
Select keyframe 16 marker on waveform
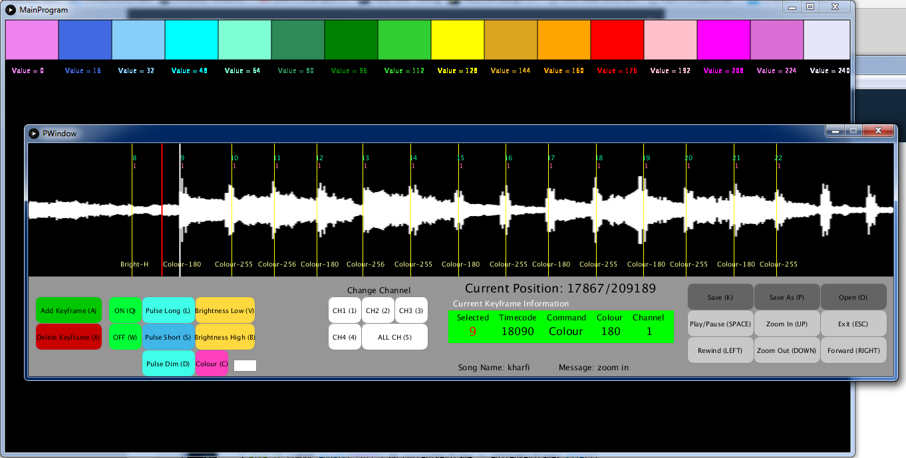tap(506, 209)
